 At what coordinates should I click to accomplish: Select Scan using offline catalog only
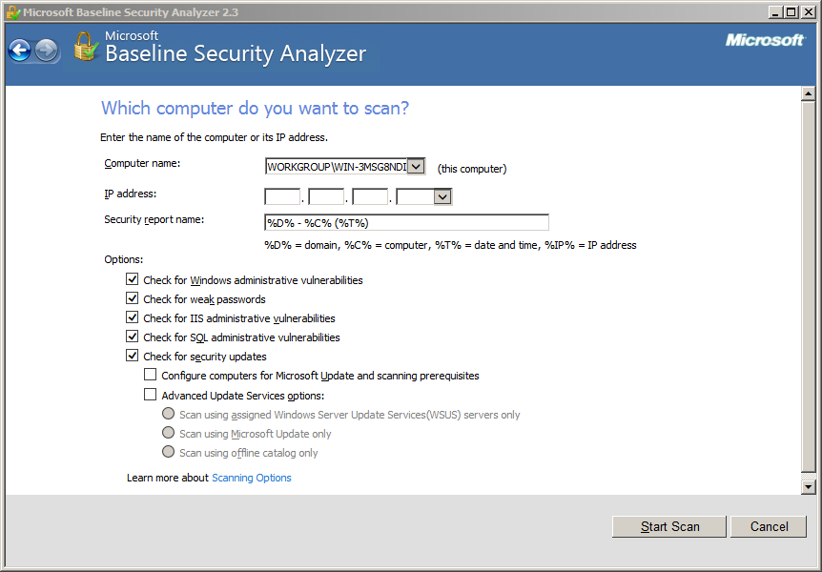pos(168,452)
